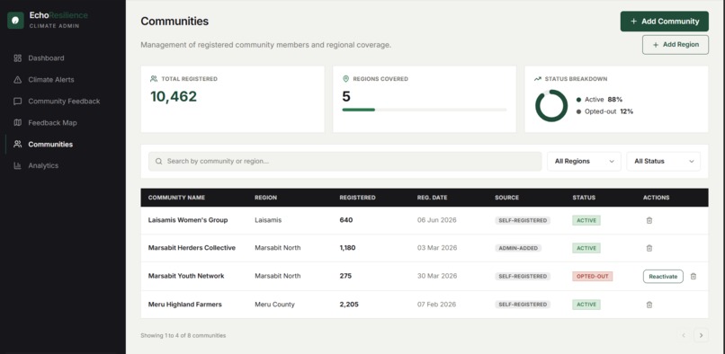
Task: Click the Communities people icon in sidebar
Action: point(18,144)
